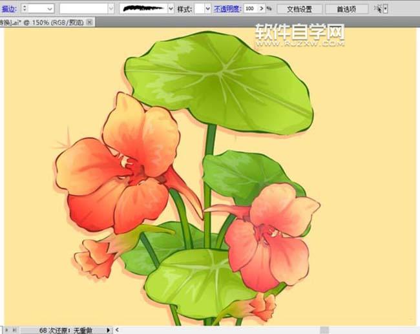The width and height of the screenshot is (420, 334).
Task: Click the opacity value field showing 100
Action: [250, 9]
